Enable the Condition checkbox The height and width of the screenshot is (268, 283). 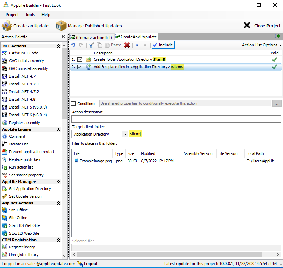click(x=73, y=104)
